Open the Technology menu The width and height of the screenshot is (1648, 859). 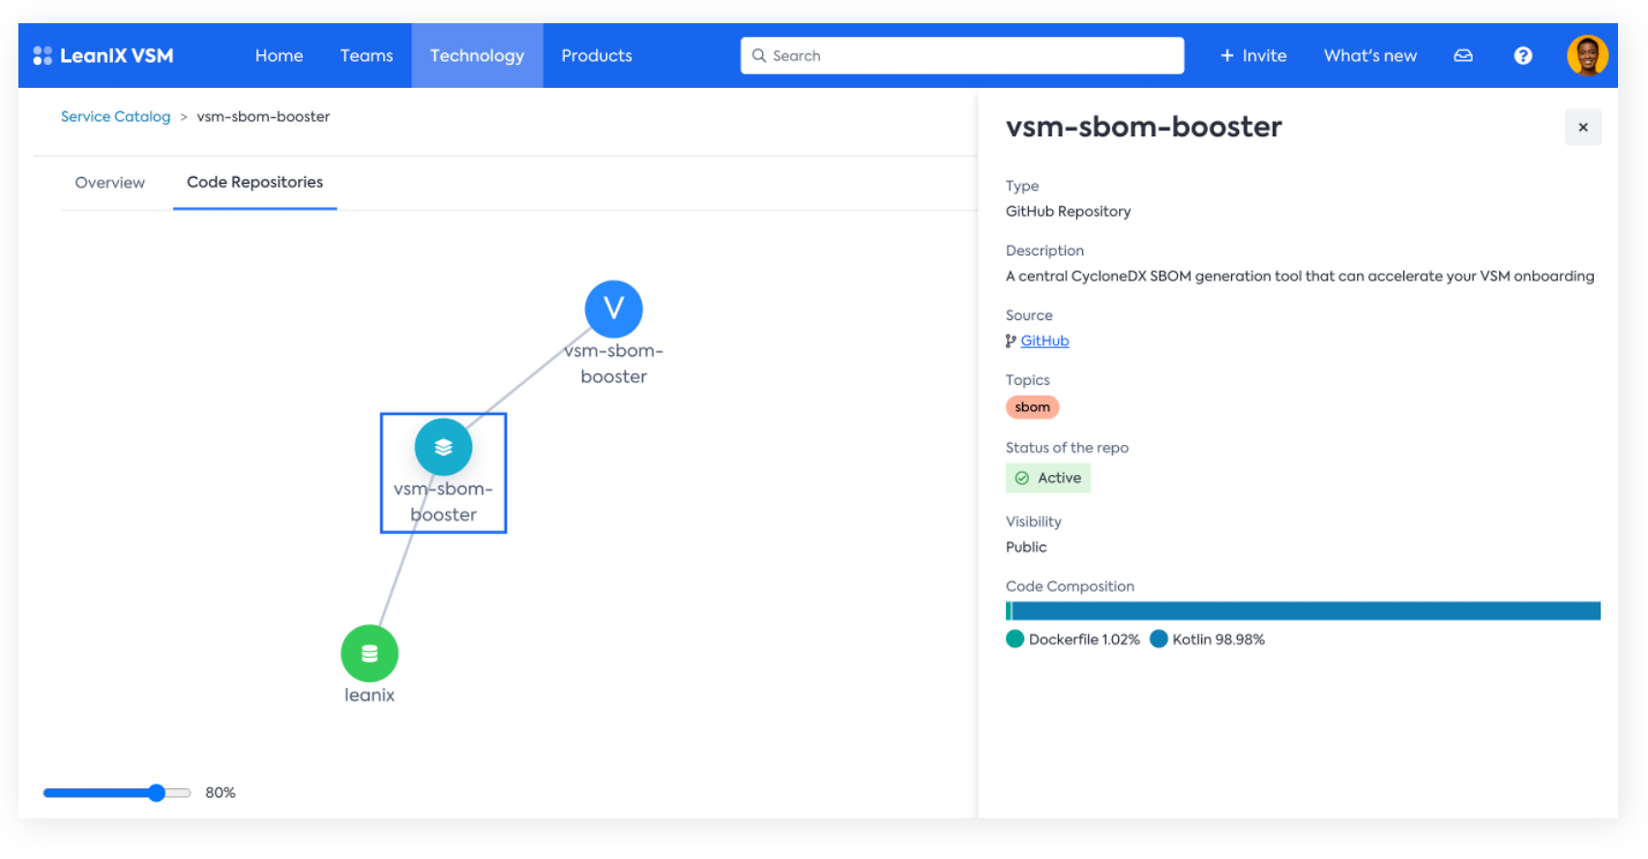pyautogui.click(x=477, y=56)
